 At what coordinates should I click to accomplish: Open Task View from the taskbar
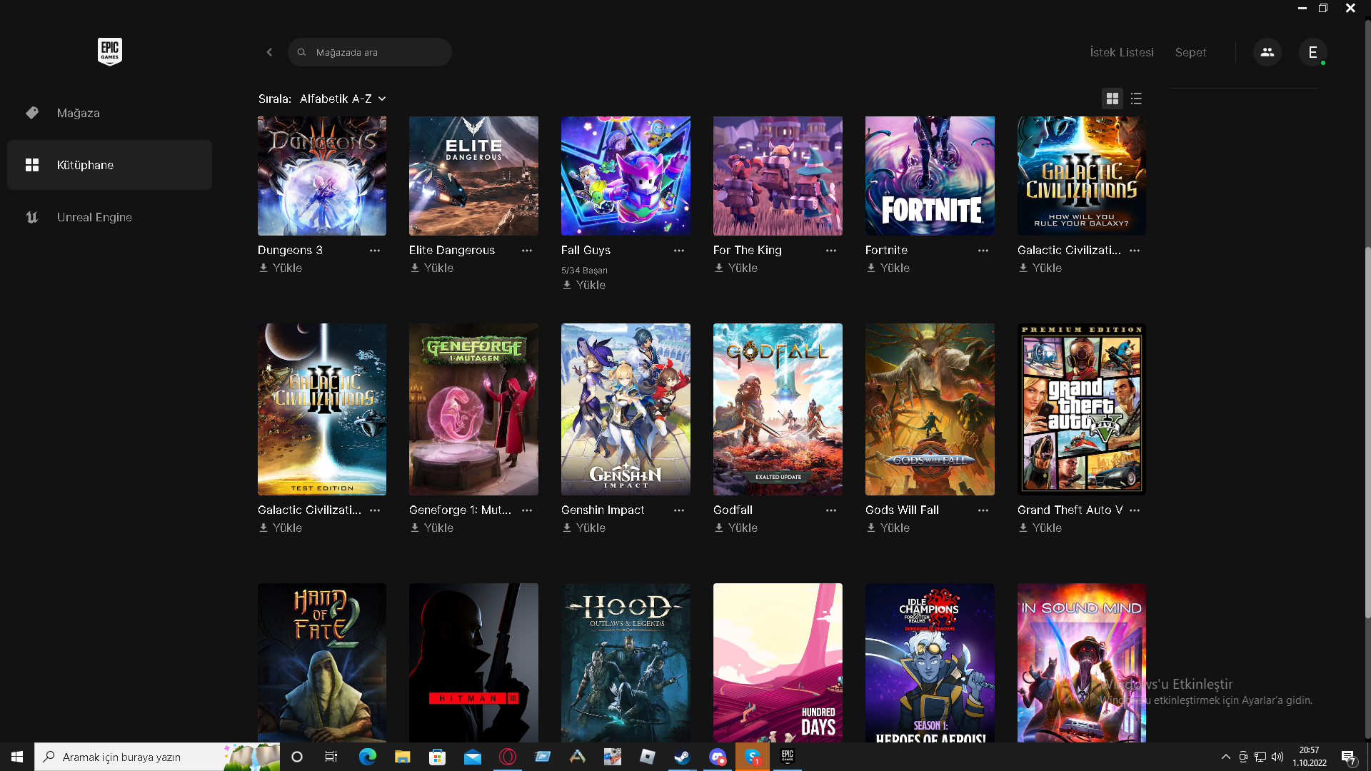click(x=331, y=757)
